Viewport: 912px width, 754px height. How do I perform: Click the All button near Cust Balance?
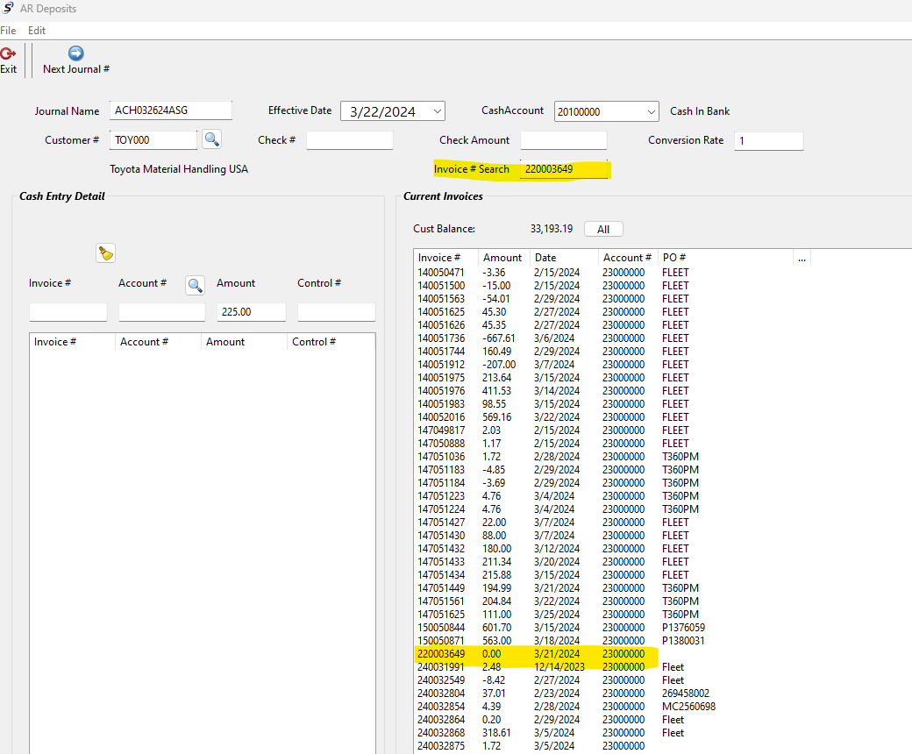[603, 229]
